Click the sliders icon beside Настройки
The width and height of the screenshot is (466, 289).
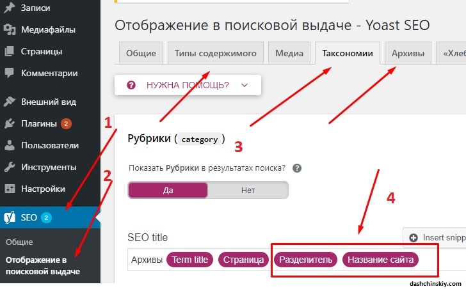click(10, 189)
